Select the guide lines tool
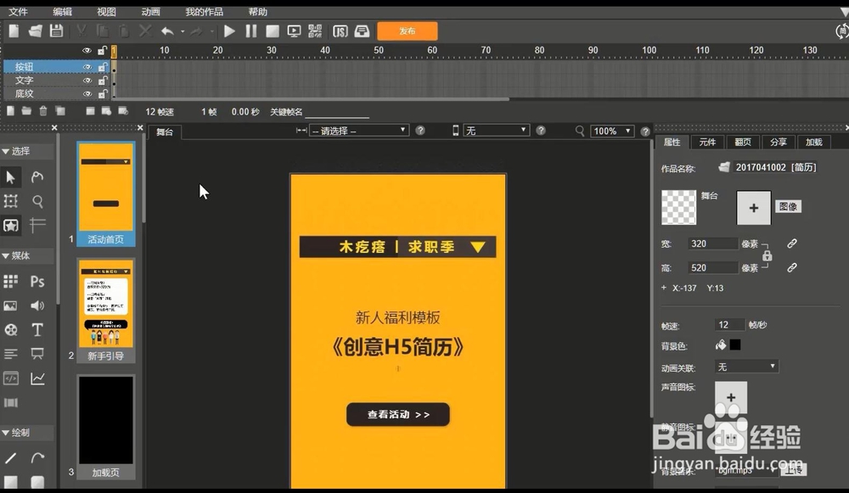The height and width of the screenshot is (493, 849). coord(37,225)
